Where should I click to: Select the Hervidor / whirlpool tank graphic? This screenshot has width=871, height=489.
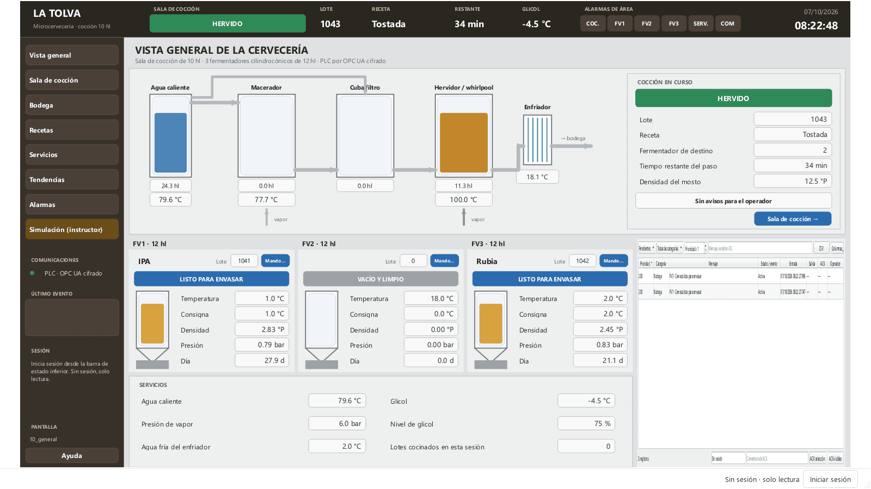point(464,136)
